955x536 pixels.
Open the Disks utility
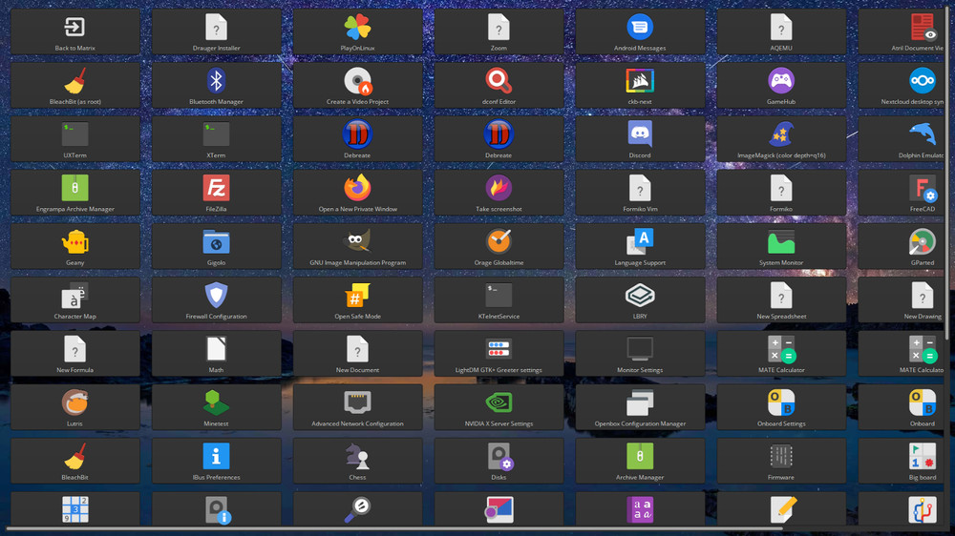[499, 460]
